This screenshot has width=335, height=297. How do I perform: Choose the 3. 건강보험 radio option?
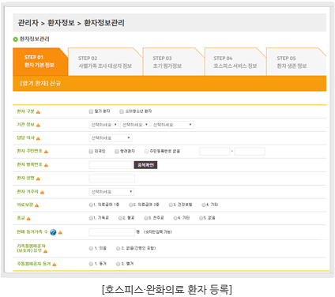[171, 205]
